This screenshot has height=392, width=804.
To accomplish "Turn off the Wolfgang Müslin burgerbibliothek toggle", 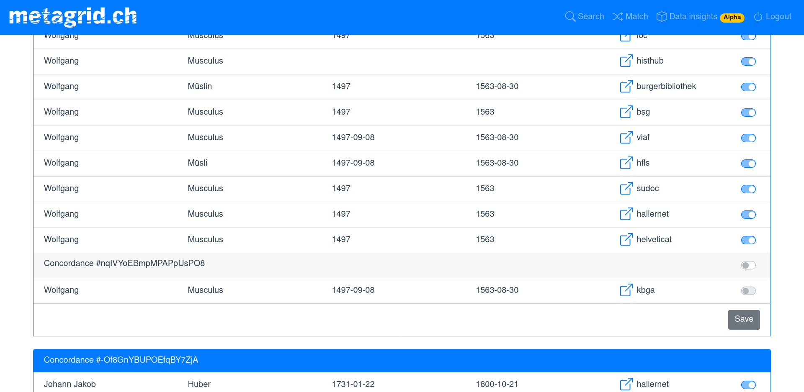I will (748, 87).
